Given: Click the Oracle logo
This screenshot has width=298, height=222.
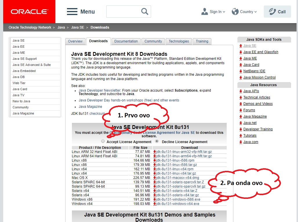Looking at the screenshot, I should coord(29,11).
